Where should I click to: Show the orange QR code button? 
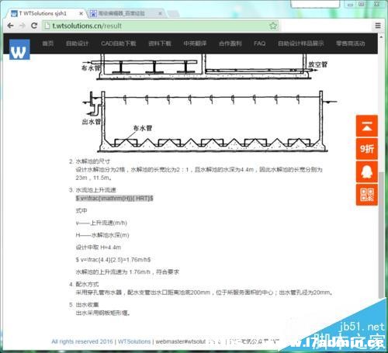click(x=367, y=195)
